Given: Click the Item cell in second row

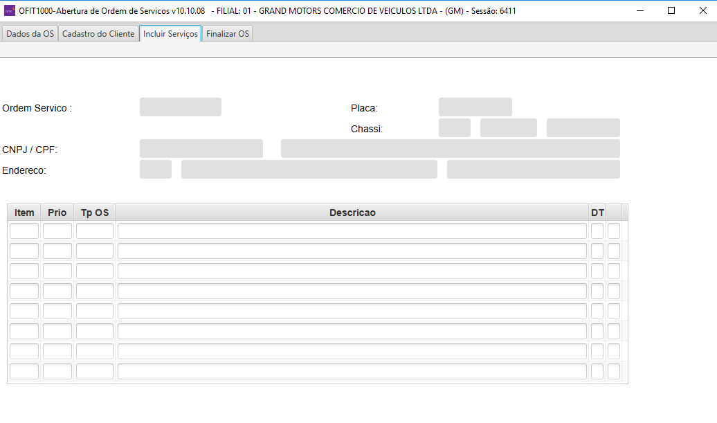Looking at the screenshot, I should (24, 251).
